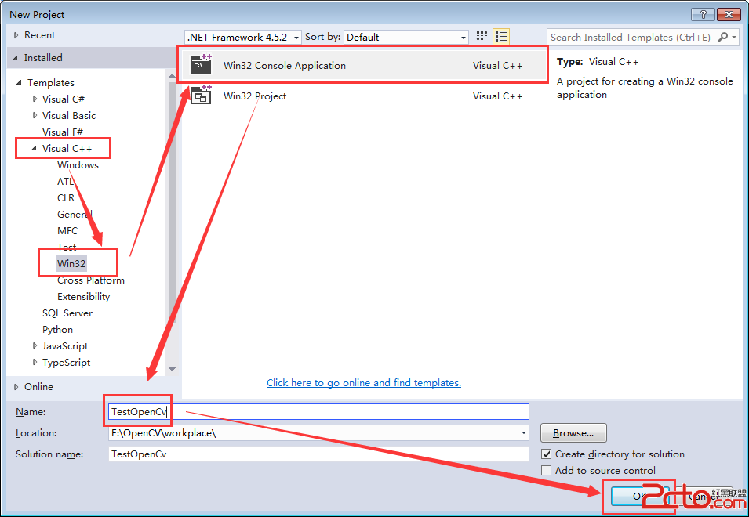The image size is (749, 517).
Task: Click the Name field containing TestOpenCv
Action: [x=318, y=411]
